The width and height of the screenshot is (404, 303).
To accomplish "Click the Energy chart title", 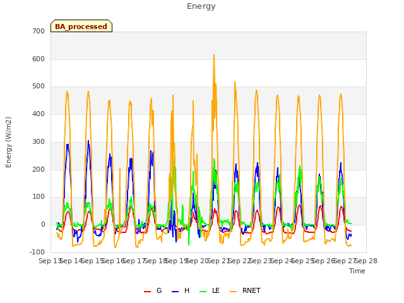I will pyautogui.click(x=201, y=6).
